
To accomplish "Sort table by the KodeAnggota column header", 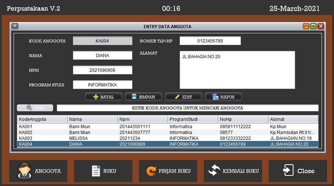I will click(x=42, y=119).
